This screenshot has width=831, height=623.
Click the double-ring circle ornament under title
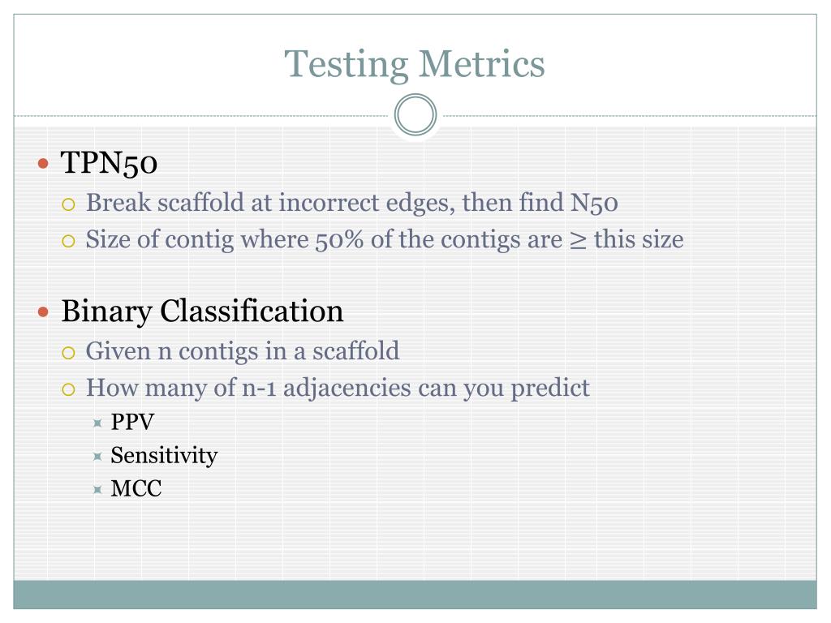415,115
